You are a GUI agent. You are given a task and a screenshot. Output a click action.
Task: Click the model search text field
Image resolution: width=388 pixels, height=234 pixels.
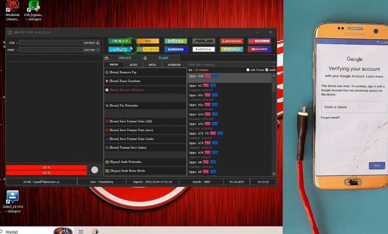pyautogui.click(x=230, y=64)
